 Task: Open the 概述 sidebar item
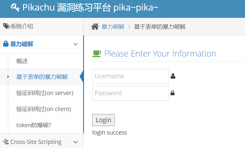(22, 61)
